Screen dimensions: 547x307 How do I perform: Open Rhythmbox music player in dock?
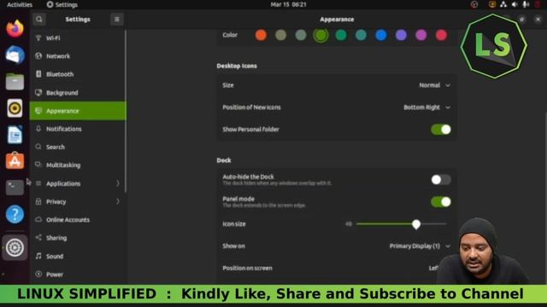tap(15, 108)
